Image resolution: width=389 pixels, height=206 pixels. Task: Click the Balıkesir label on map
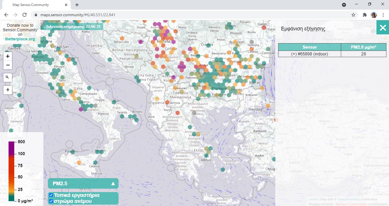tap(260, 131)
